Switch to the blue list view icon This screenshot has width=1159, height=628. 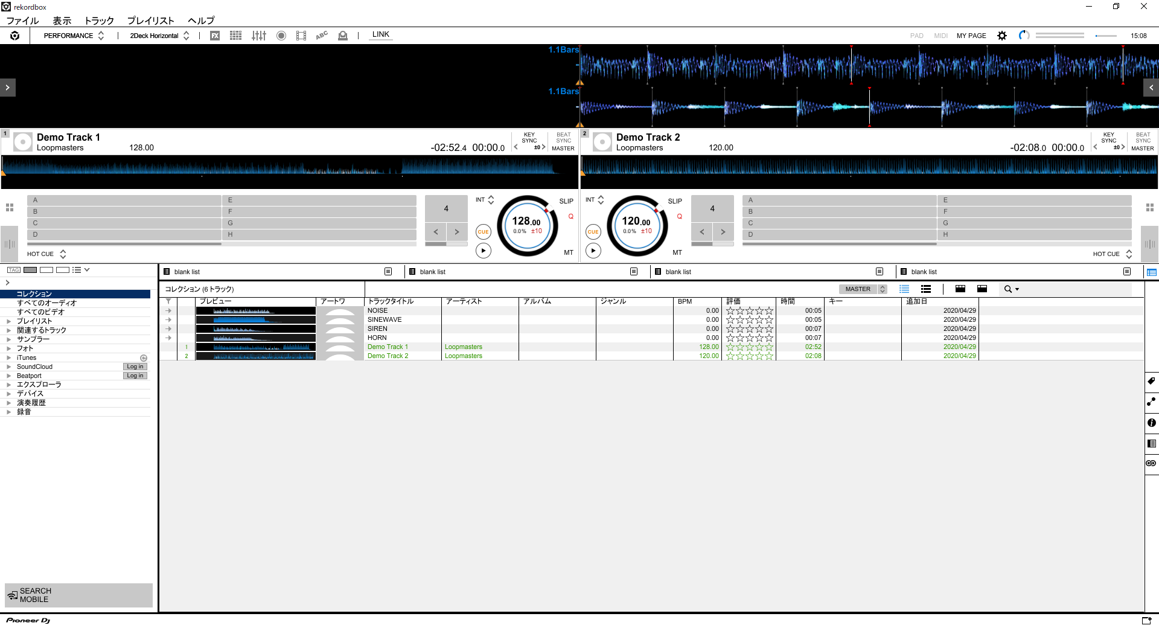pyautogui.click(x=904, y=289)
